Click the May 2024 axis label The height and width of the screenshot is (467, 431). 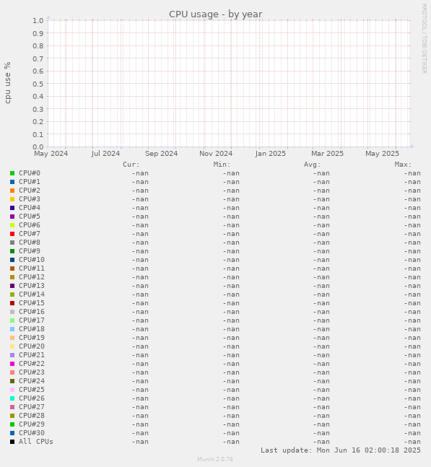pos(51,154)
